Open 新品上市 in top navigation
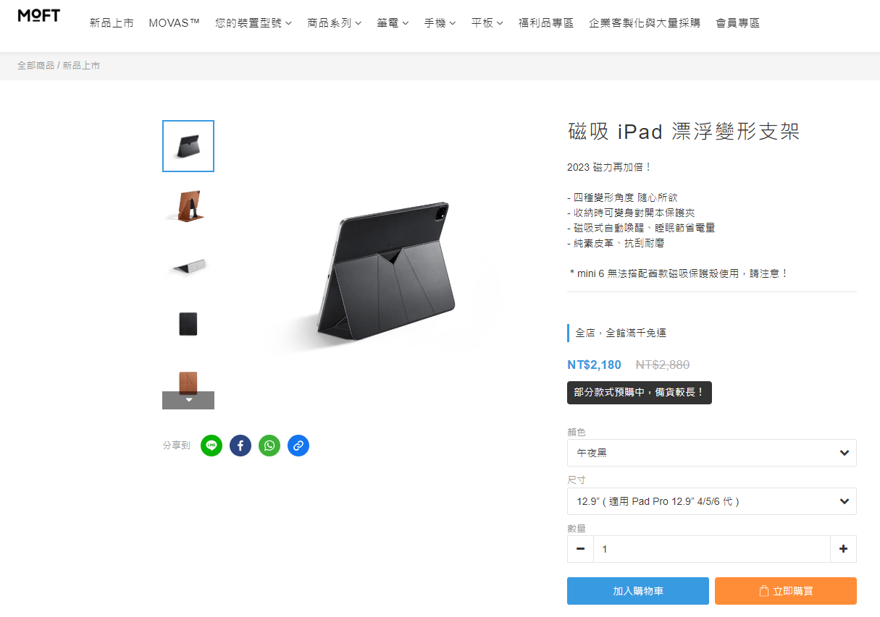 point(112,23)
